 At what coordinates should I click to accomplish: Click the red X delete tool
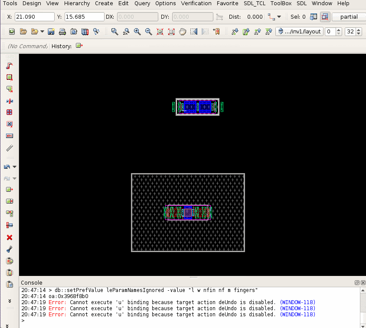coord(10,237)
